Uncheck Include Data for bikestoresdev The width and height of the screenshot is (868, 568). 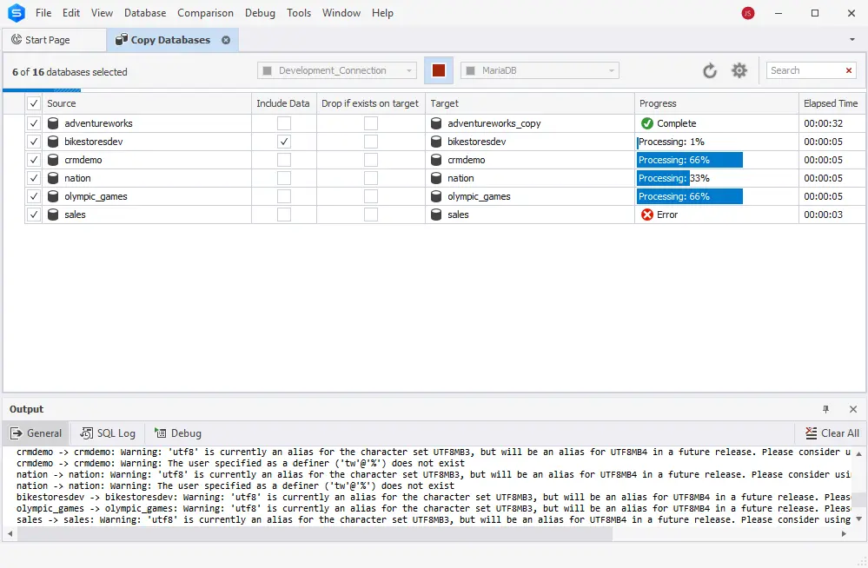pos(282,141)
